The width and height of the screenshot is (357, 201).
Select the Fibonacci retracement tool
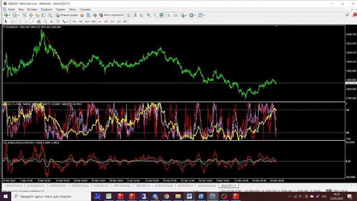click(45, 21)
